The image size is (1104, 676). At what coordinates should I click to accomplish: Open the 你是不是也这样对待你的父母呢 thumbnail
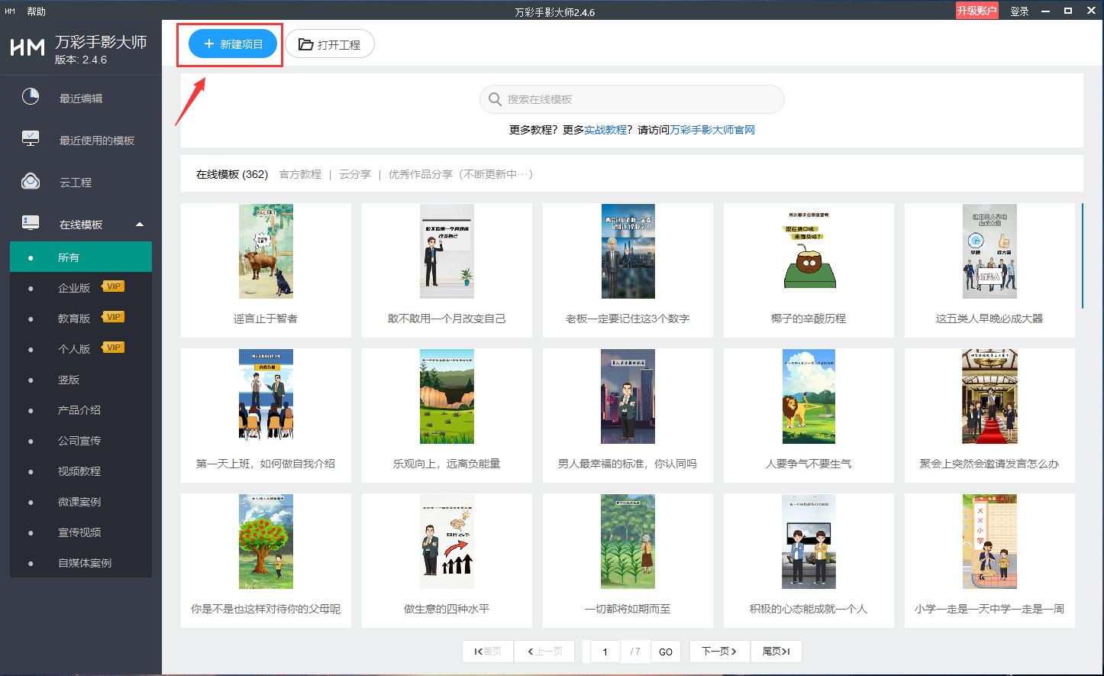(266, 542)
